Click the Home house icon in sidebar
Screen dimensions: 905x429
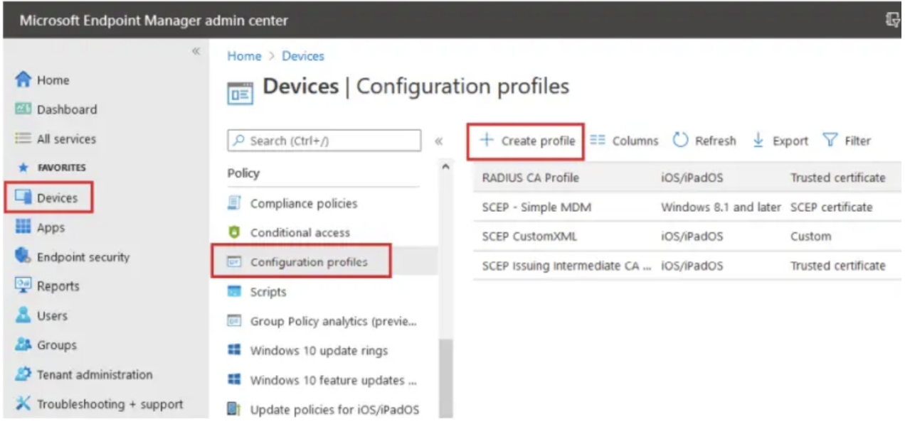tap(23, 80)
